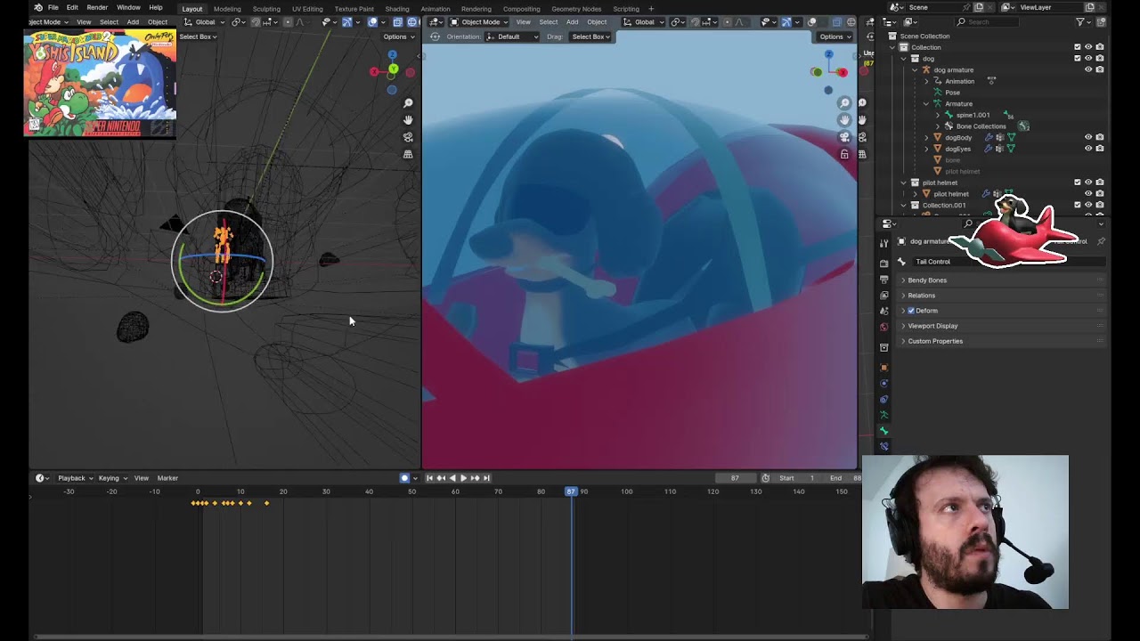
Task: Click the current frame marker at 87
Action: click(x=571, y=491)
